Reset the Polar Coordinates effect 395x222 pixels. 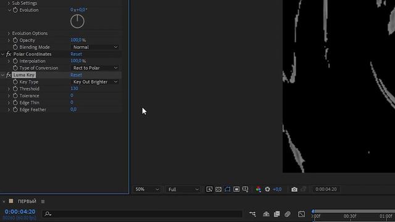(76, 54)
